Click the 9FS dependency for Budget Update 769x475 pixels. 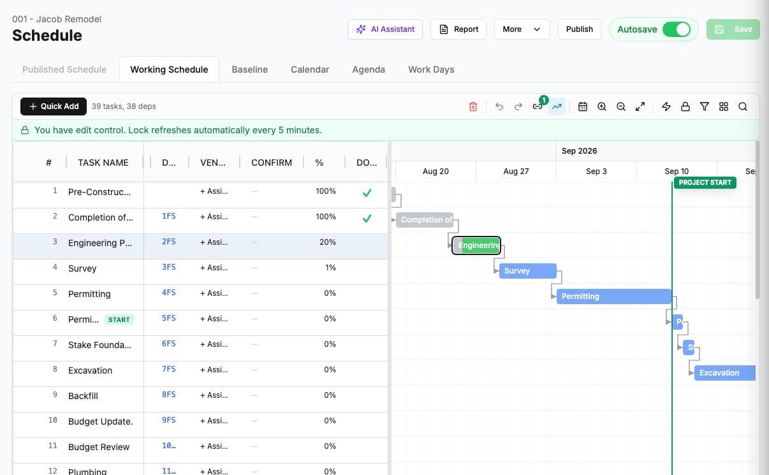point(168,420)
